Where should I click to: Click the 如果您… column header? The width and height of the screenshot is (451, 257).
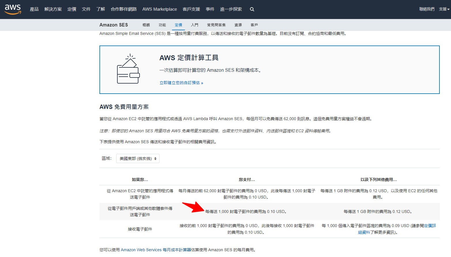point(140,179)
